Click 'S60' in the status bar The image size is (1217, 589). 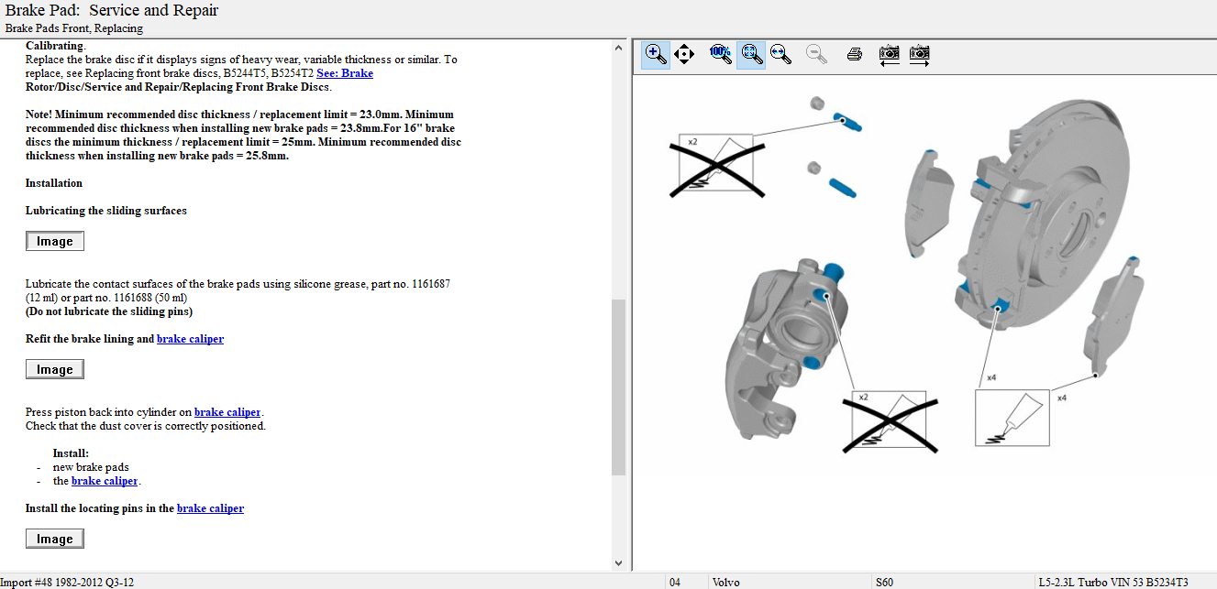[885, 582]
